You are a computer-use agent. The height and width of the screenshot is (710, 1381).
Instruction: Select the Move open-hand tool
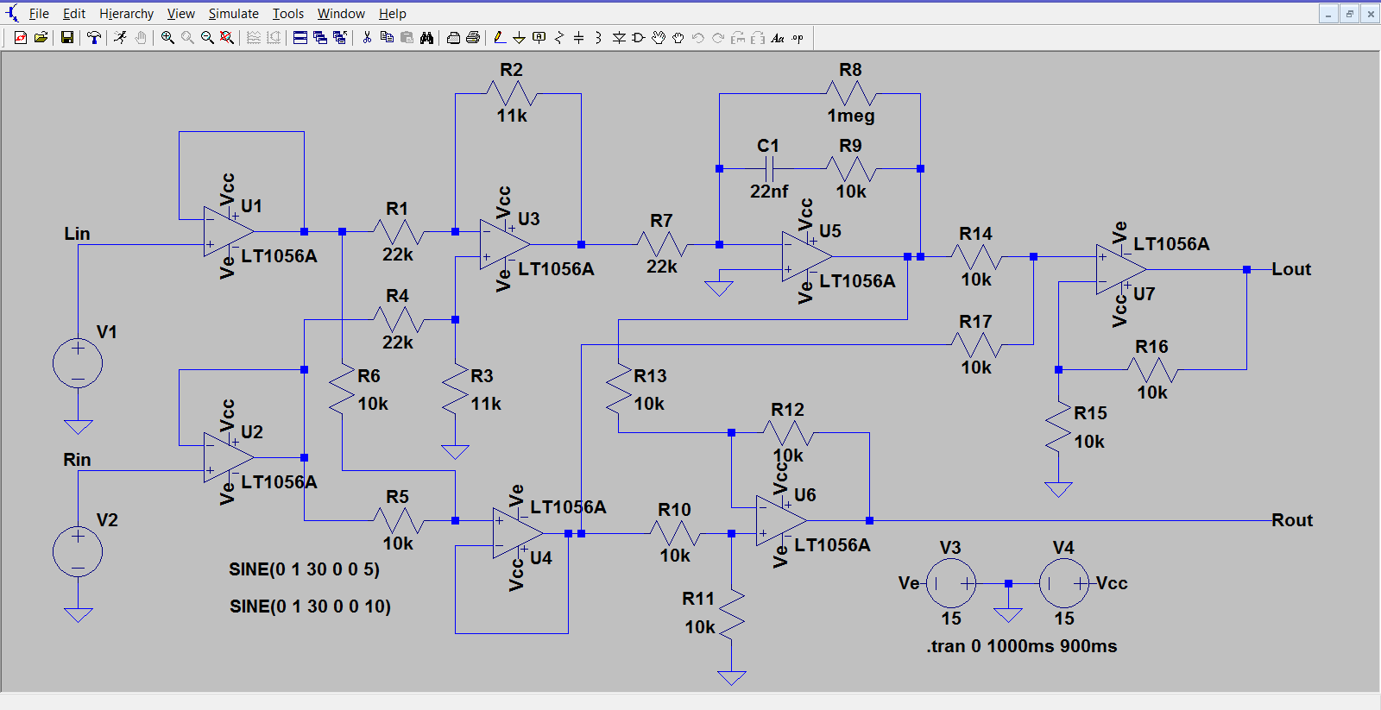point(659,38)
